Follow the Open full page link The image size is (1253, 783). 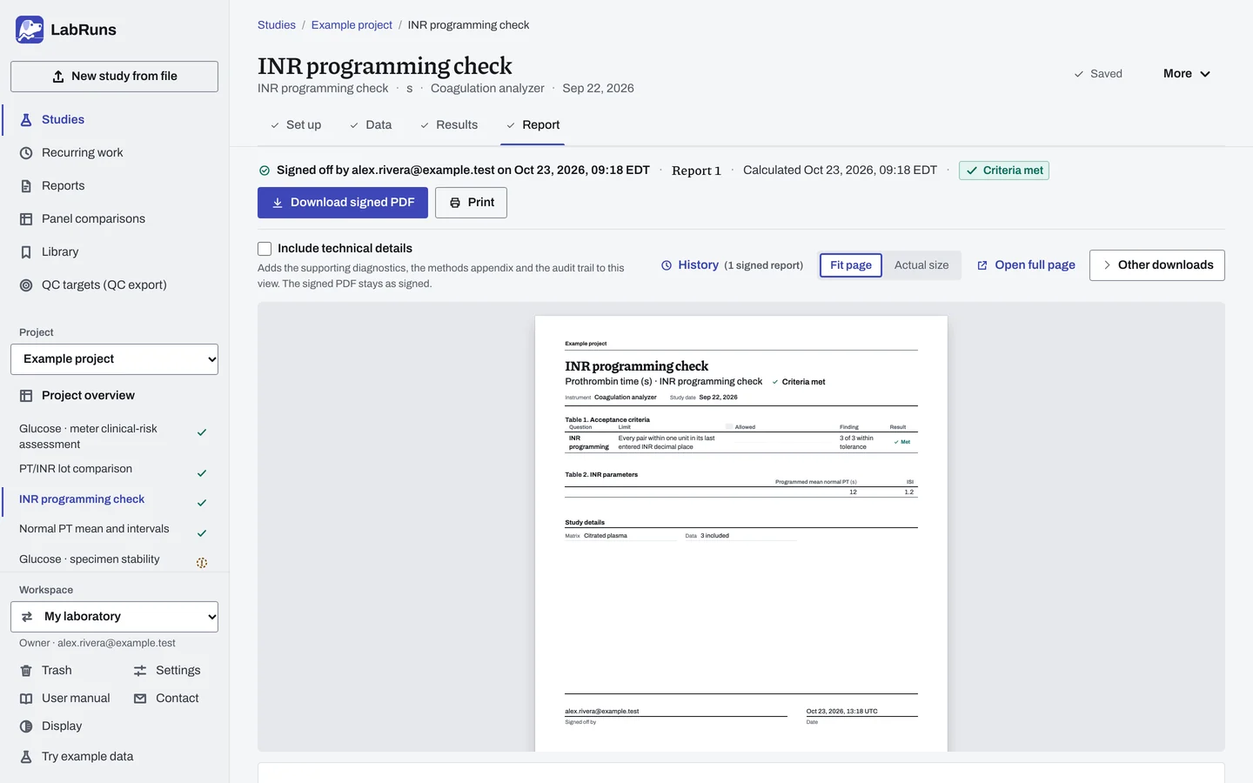tap(1026, 265)
